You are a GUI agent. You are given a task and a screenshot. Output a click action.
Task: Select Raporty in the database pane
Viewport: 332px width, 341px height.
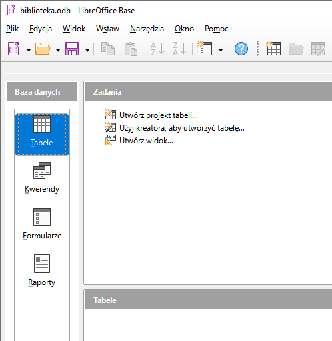(x=42, y=271)
